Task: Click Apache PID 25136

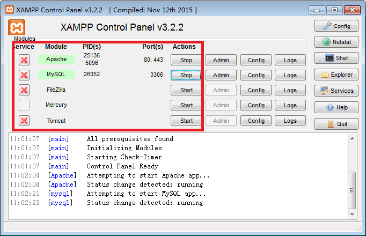Action: [92, 55]
